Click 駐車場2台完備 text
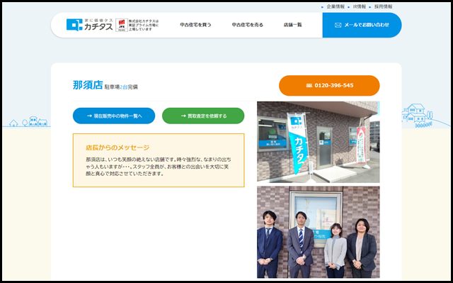The width and height of the screenshot is (453, 283). 121,87
